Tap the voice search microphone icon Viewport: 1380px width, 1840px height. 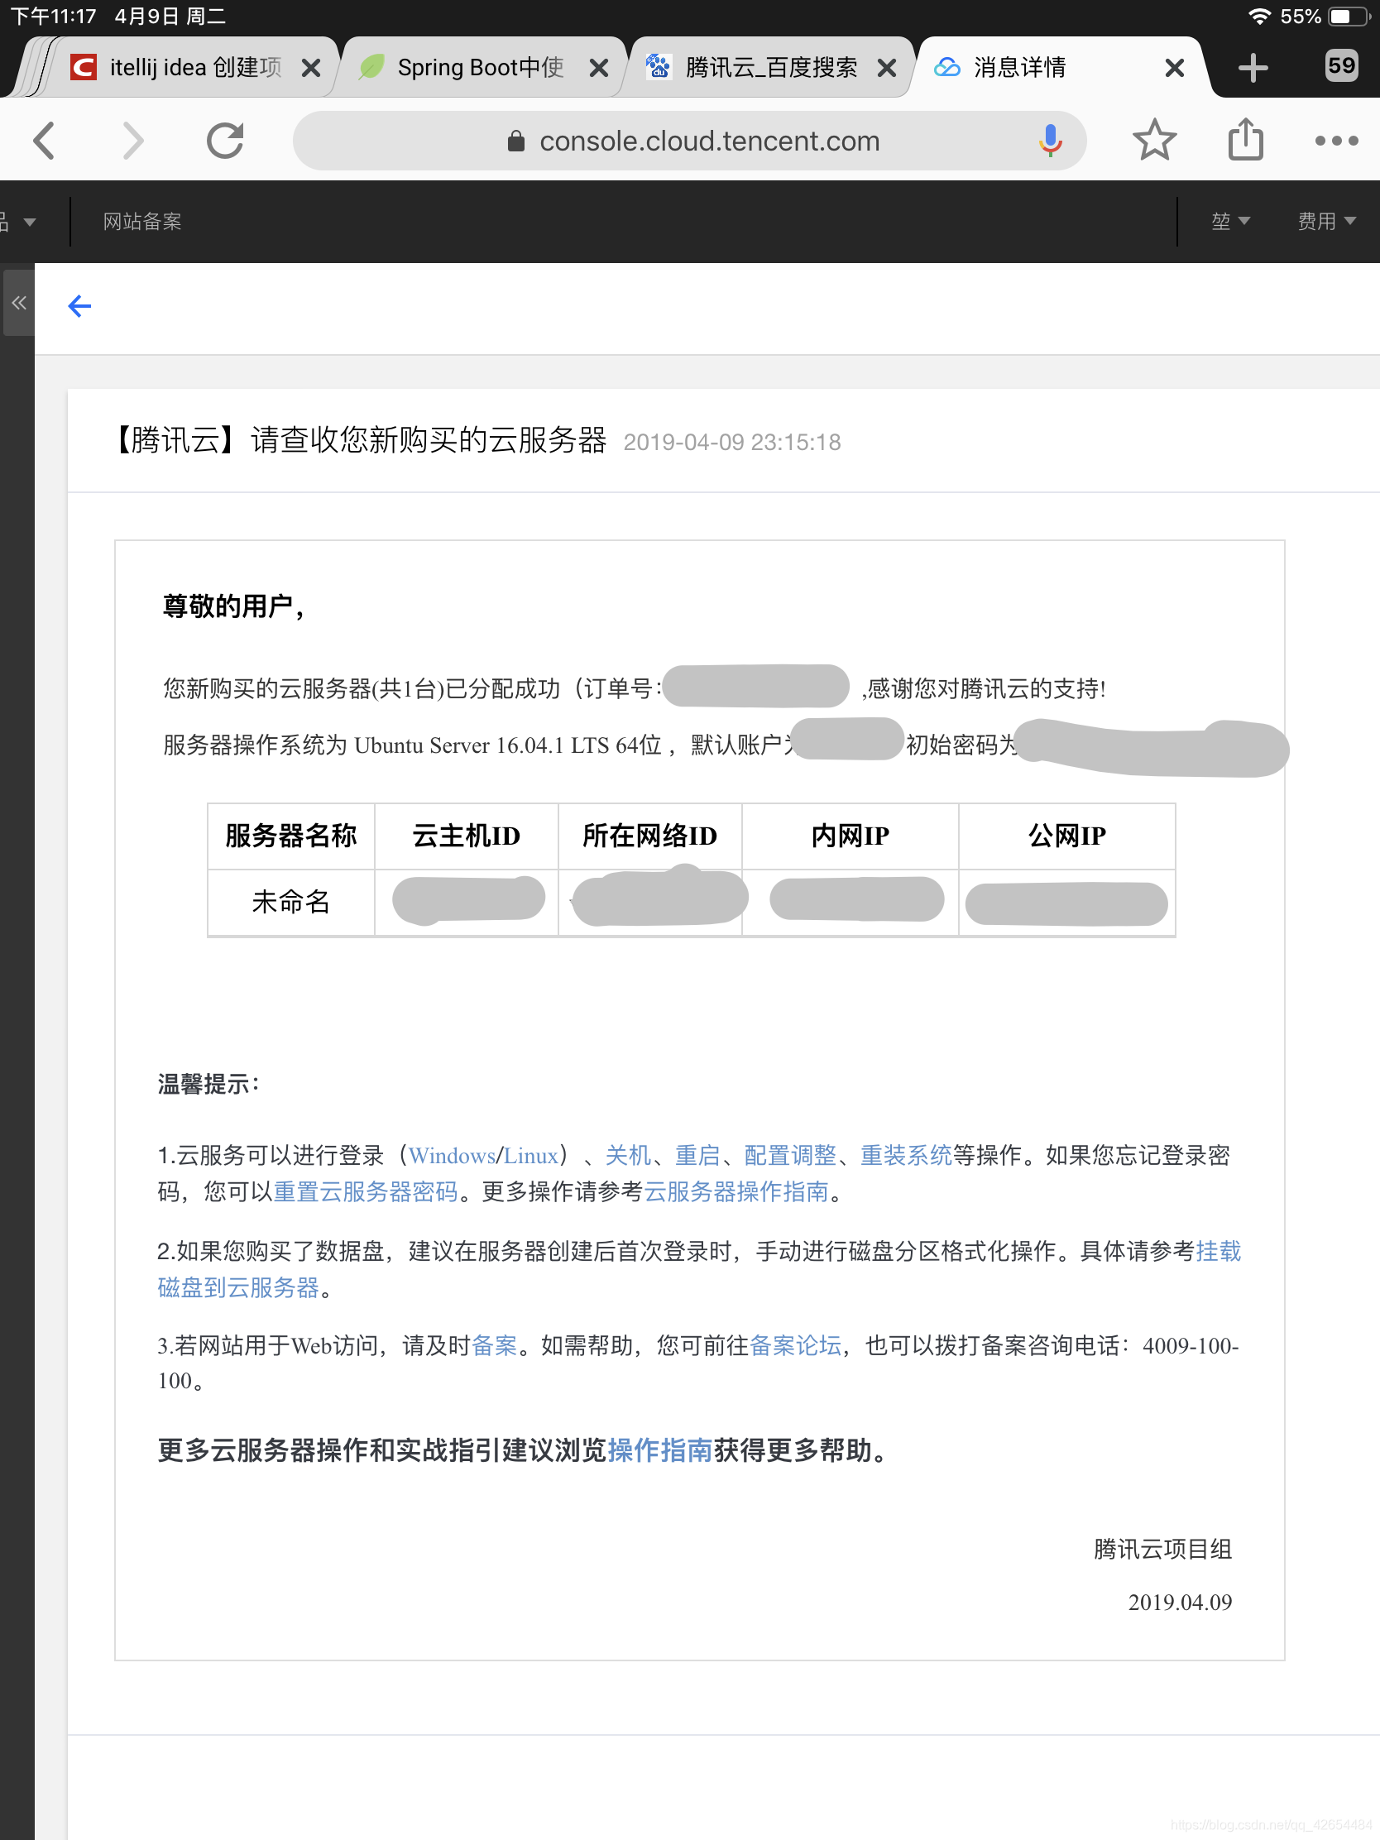pos(1050,140)
